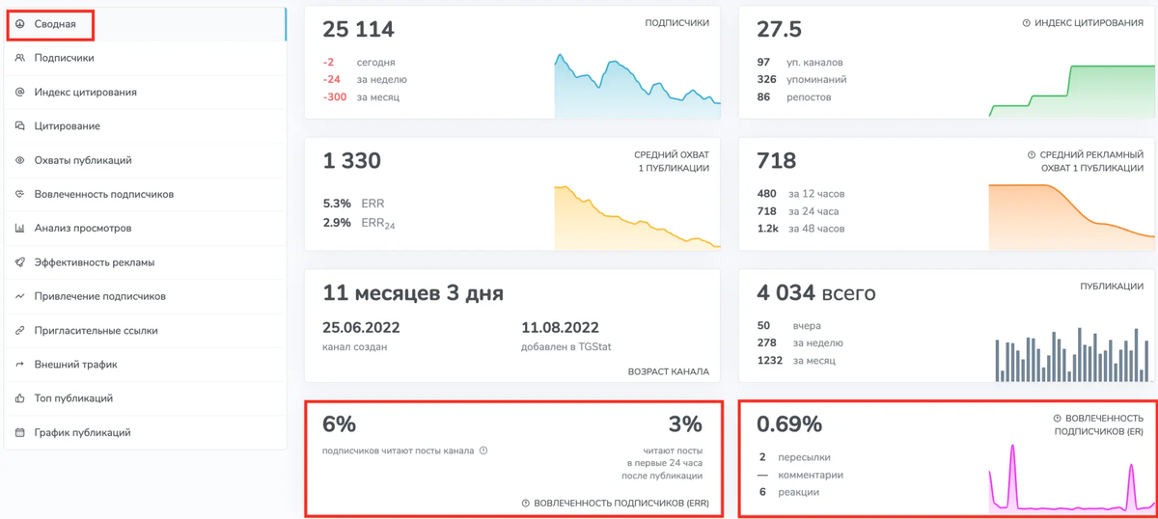Click the gray publications bar chart
The image size is (1158, 519).
tap(1073, 356)
